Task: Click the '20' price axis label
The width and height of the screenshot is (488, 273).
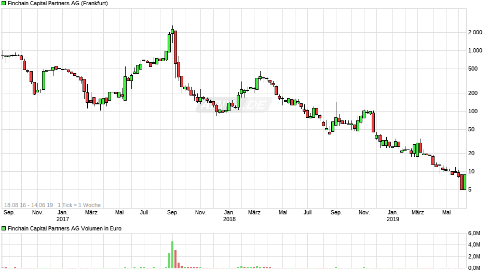Action: pyautogui.click(x=471, y=153)
